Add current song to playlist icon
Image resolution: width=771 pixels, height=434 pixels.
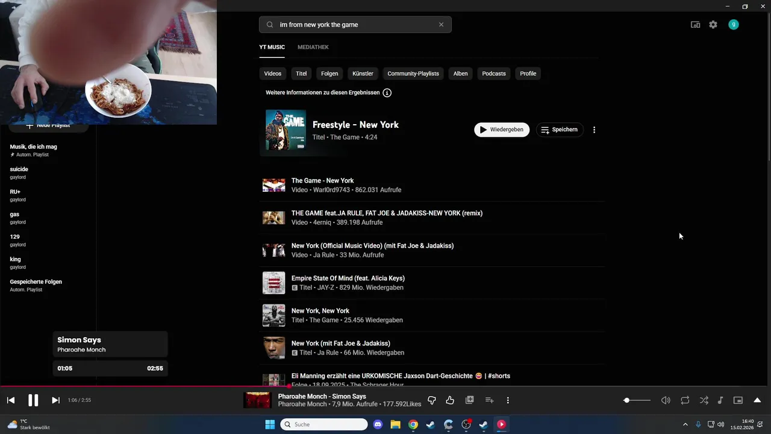(490, 400)
